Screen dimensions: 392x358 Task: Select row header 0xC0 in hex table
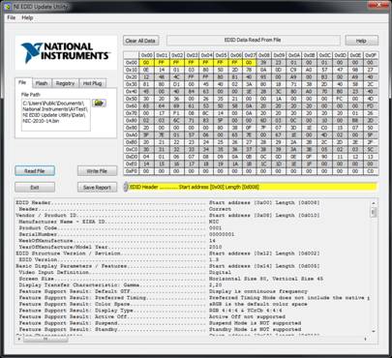[x=132, y=150]
